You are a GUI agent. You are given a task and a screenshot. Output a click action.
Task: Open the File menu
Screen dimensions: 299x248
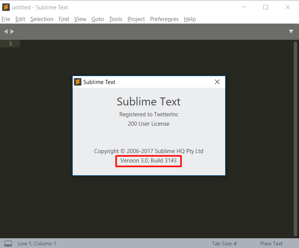6,19
